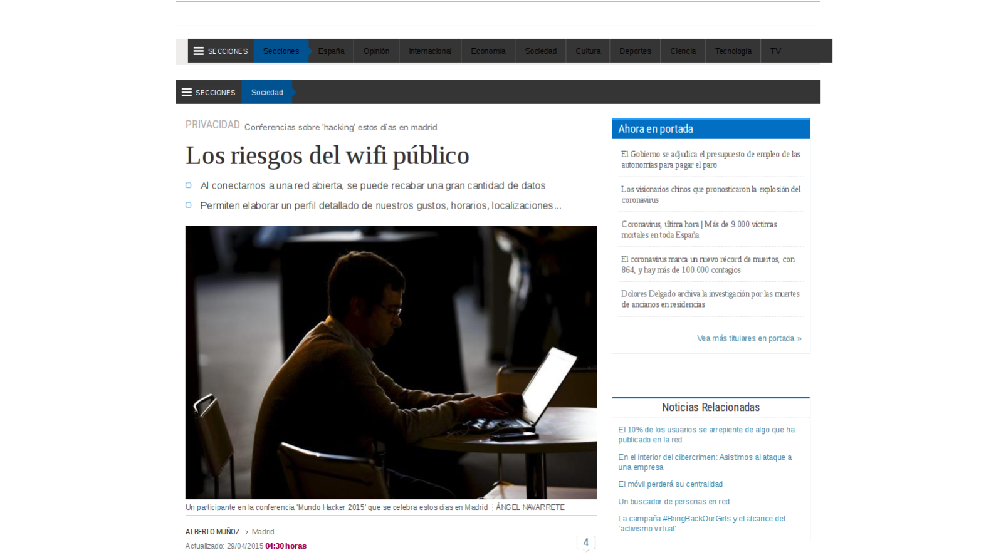The height and width of the screenshot is (560, 996).
Task: Open the article about visionarios chinos
Action: [710, 195]
